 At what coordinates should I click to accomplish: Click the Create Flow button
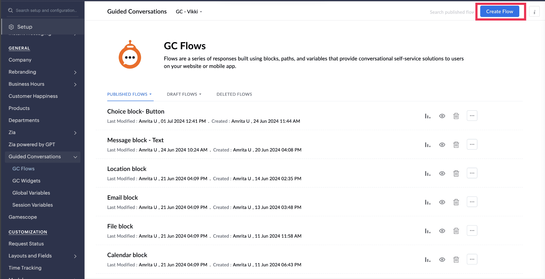click(499, 12)
